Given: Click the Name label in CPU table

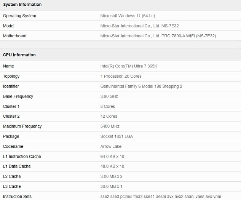Looking at the screenshot, I should point(8,66).
